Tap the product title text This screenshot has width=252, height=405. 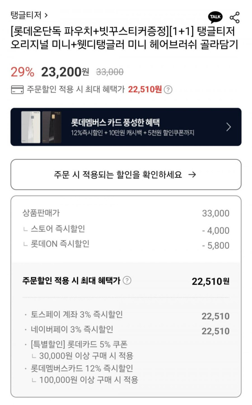tap(124, 38)
